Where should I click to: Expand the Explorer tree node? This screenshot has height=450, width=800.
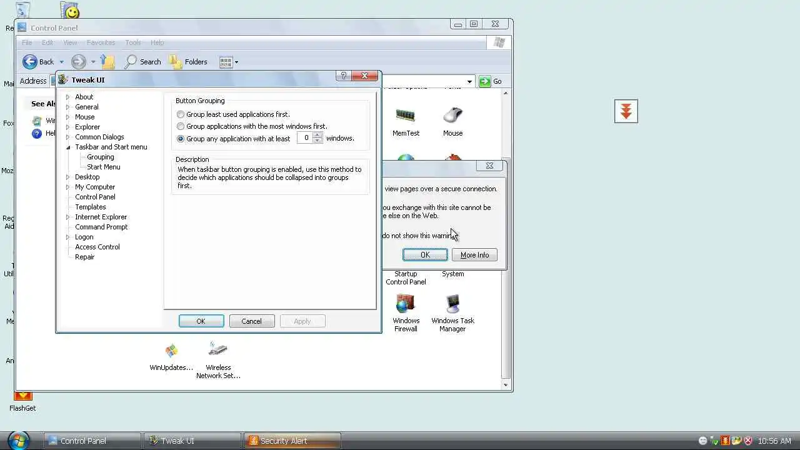[x=67, y=127]
